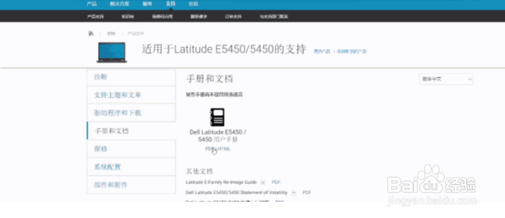Image resolution: width=505 pixels, height=218 pixels.
Task: Open 订单支持 in the dark sub-navigation
Action: (x=233, y=17)
